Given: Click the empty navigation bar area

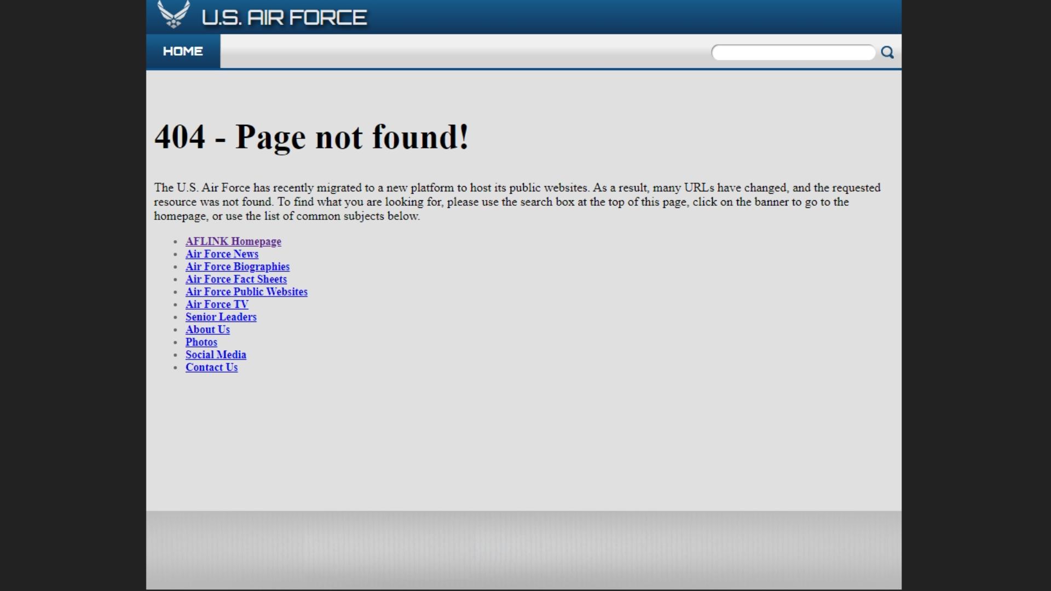Looking at the screenshot, I should 465,51.
